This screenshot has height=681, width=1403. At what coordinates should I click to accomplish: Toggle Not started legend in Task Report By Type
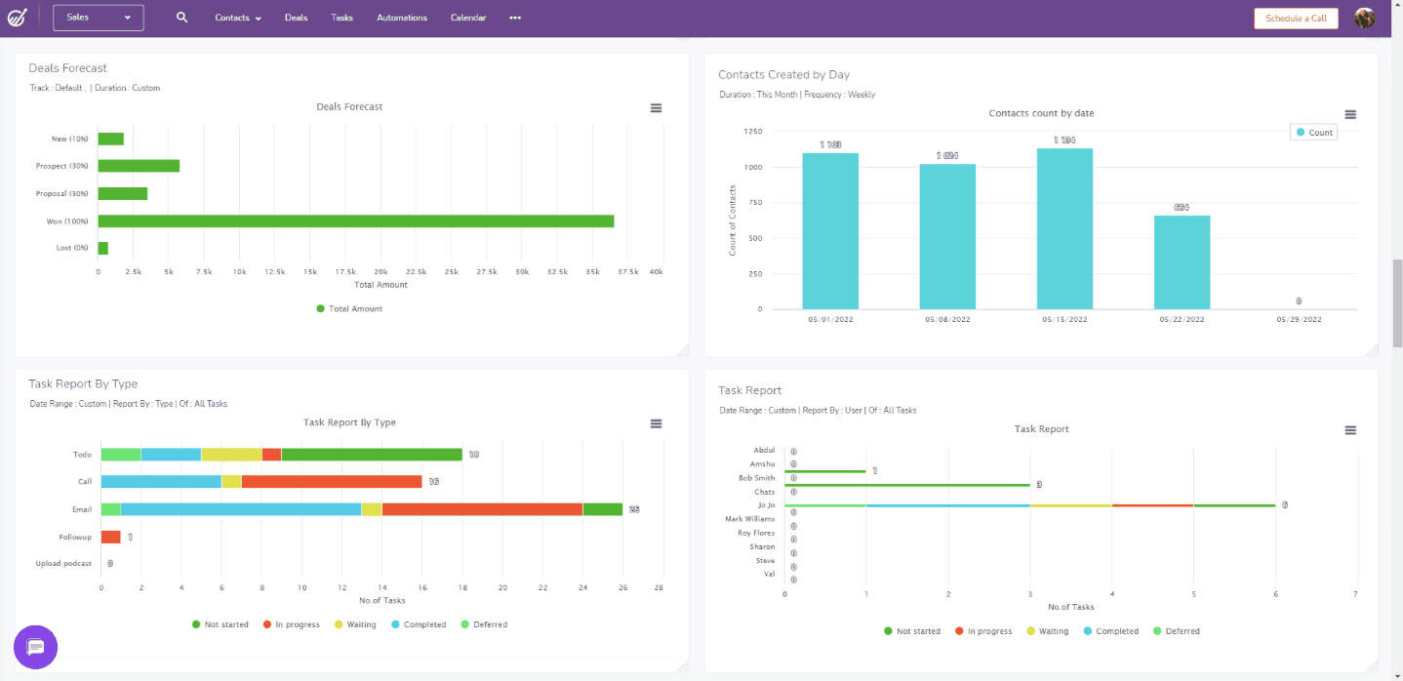pos(220,624)
